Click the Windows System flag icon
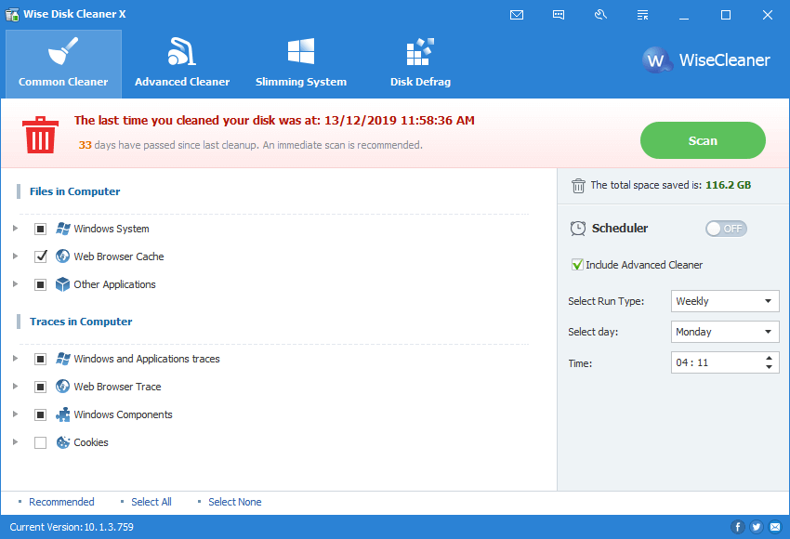Viewport: 790px width, 539px height. point(62,229)
